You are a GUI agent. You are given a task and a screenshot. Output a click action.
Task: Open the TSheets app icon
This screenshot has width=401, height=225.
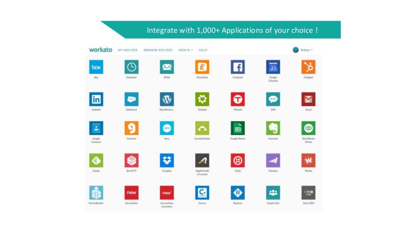[x=238, y=99]
